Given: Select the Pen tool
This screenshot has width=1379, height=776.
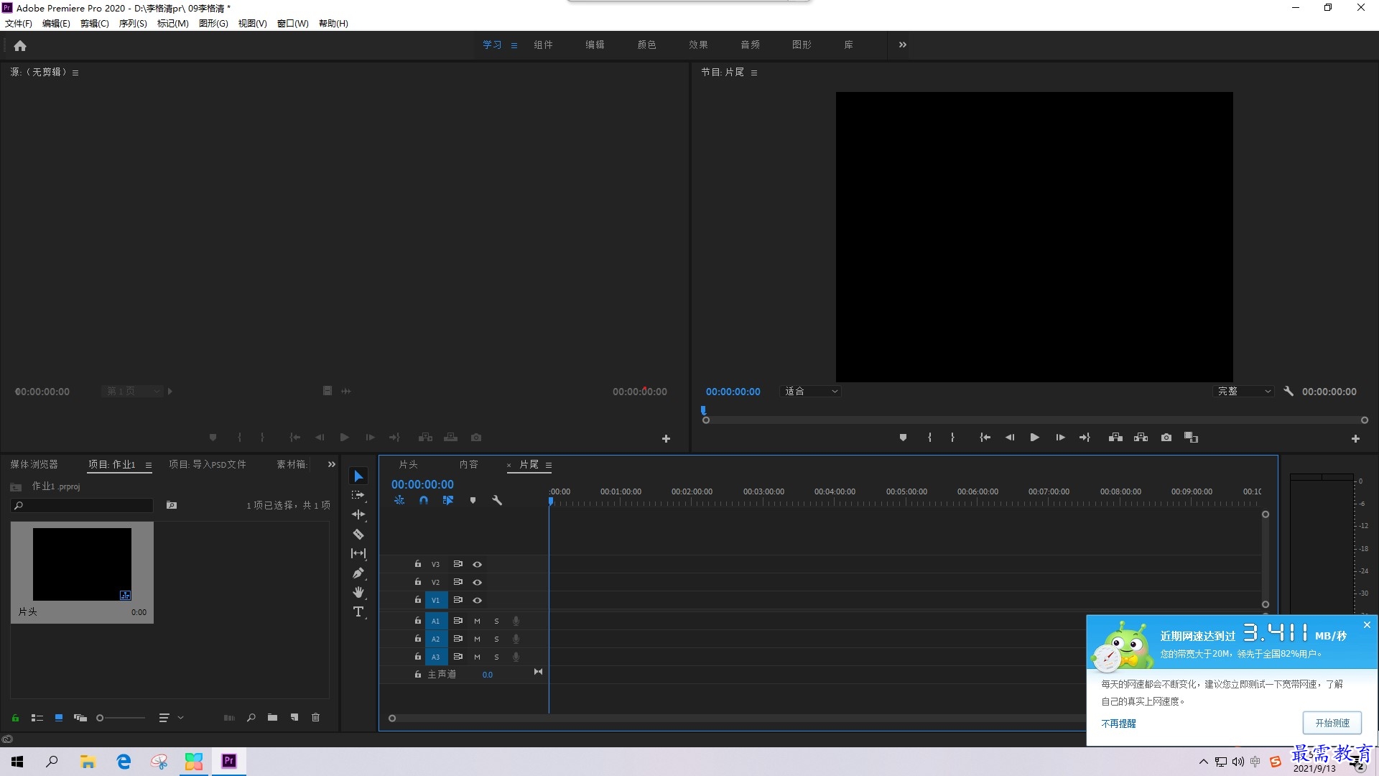Looking at the screenshot, I should pos(358,573).
